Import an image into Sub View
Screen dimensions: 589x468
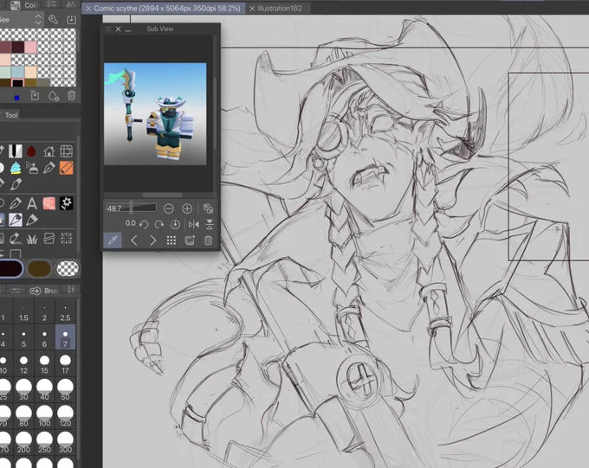(190, 240)
